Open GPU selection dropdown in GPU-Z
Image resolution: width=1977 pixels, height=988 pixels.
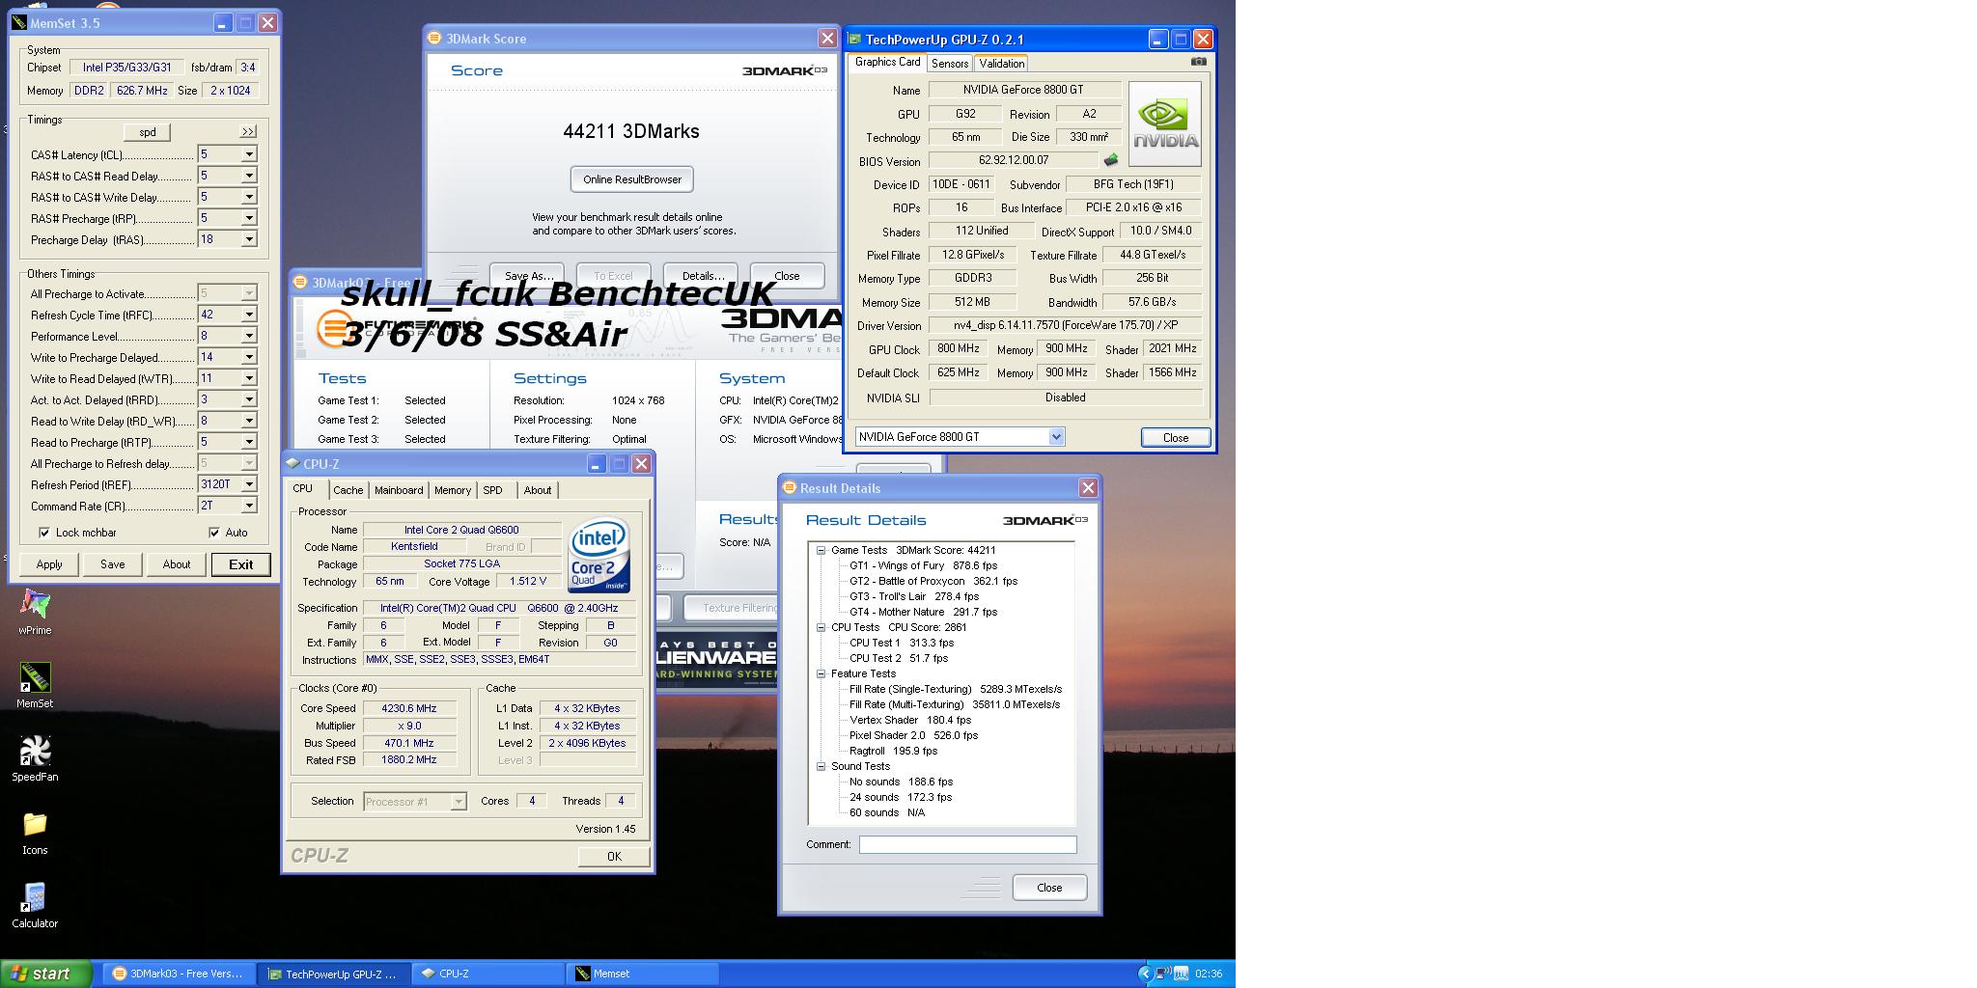[1056, 437]
